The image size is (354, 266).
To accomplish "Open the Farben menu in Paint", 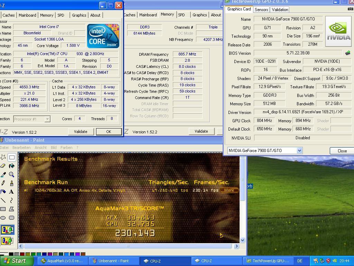I will [x=66, y=148].
